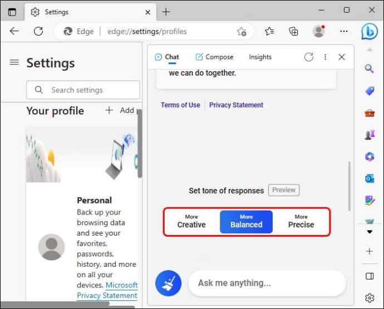Click the Edge site identity label
The width and height of the screenshot is (384, 309).
point(78,31)
